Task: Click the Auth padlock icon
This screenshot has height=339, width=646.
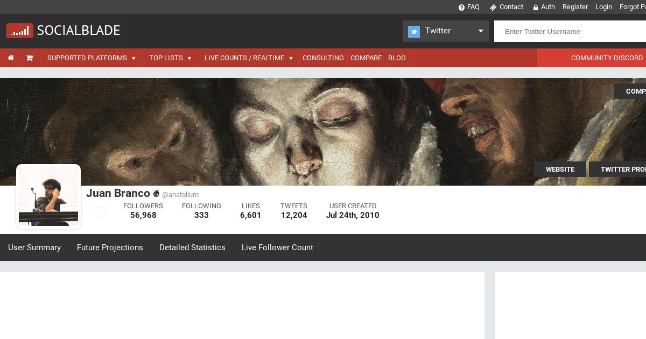Action: [x=536, y=8]
